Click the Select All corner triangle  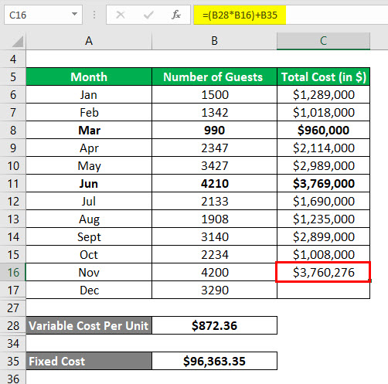click(x=18, y=42)
